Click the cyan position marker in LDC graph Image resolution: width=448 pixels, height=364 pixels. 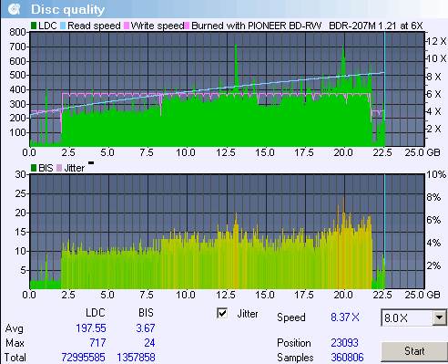(x=384, y=89)
